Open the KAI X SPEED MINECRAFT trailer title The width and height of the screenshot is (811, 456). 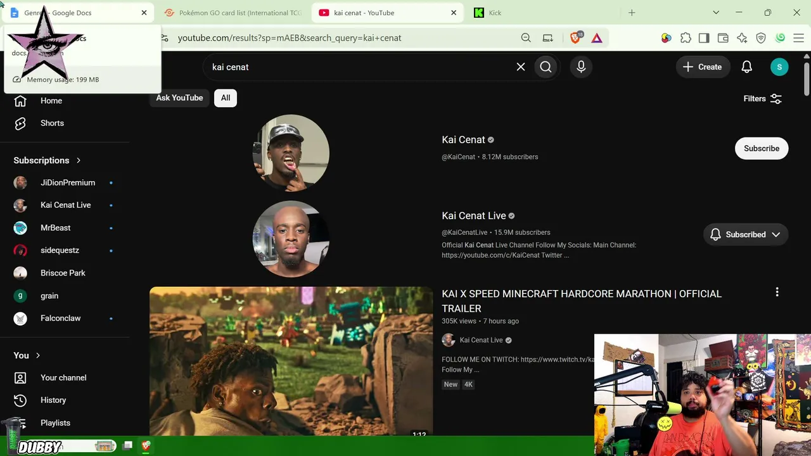tap(582, 301)
